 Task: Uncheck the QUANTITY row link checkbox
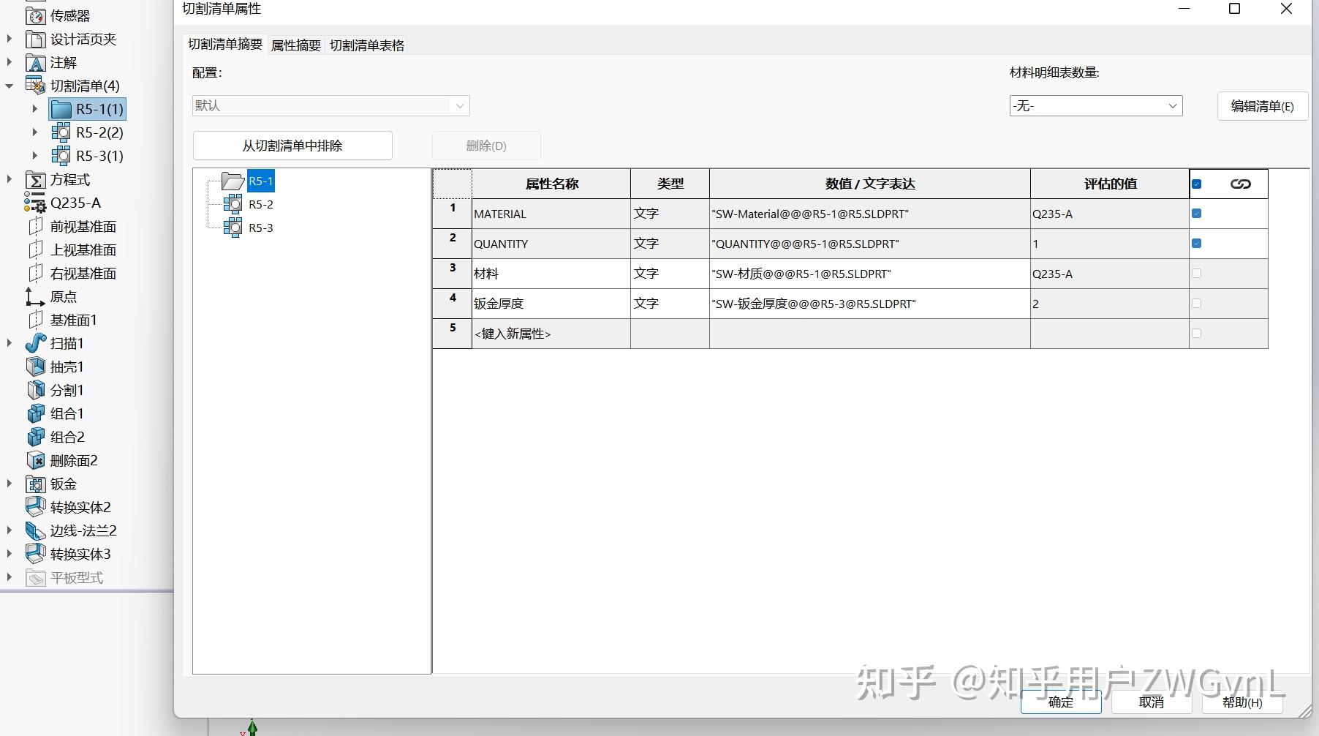pos(1196,244)
